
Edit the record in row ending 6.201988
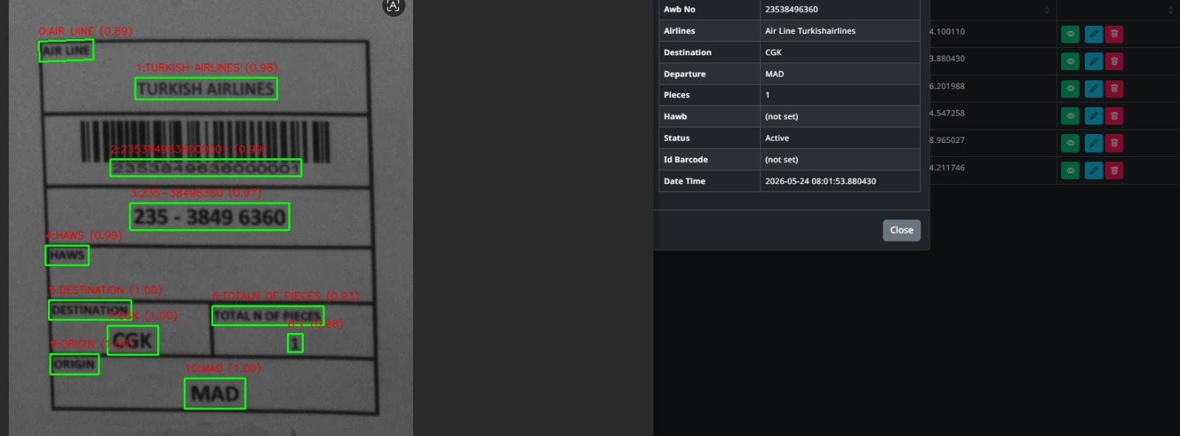click(1094, 88)
